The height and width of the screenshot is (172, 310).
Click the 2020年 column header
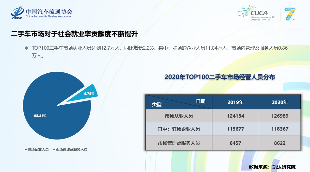pos(280,102)
